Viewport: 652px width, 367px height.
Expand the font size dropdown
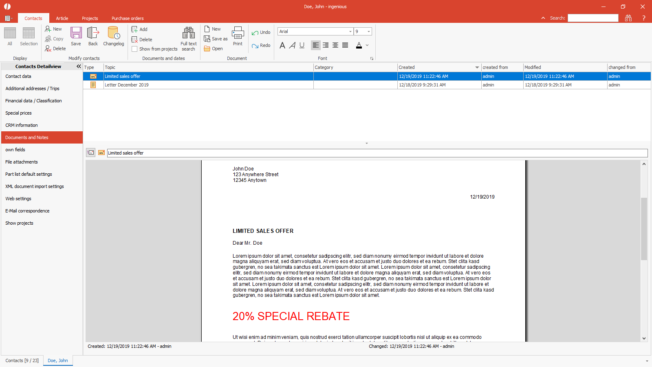368,32
